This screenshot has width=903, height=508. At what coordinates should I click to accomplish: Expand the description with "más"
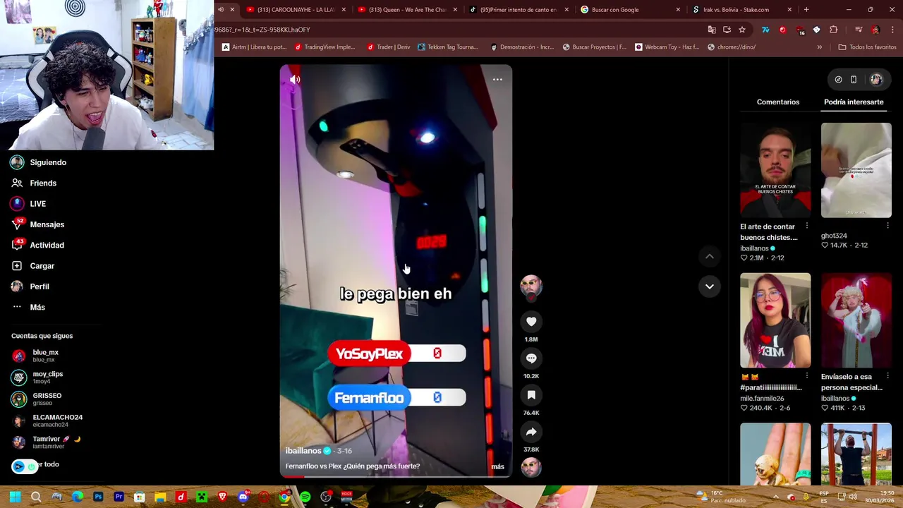click(x=497, y=466)
